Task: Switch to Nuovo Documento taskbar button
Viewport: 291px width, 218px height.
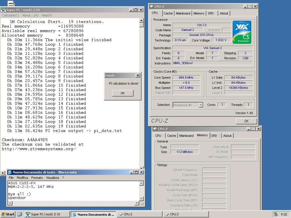Action: tap(93, 214)
